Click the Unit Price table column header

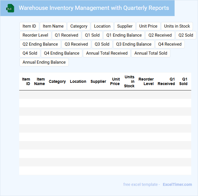pos(115,81)
